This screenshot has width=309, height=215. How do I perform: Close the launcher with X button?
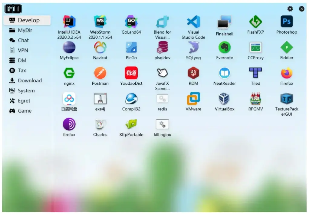[302, 9]
